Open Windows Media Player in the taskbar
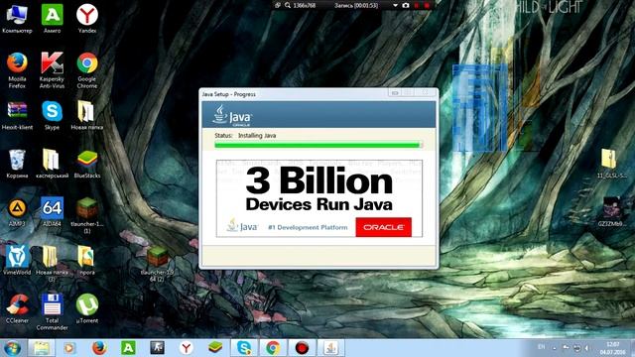Screen dimensions: 635x357 point(69,348)
